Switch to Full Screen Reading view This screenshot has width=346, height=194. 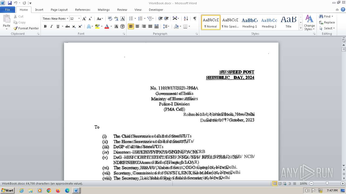tap(280, 183)
